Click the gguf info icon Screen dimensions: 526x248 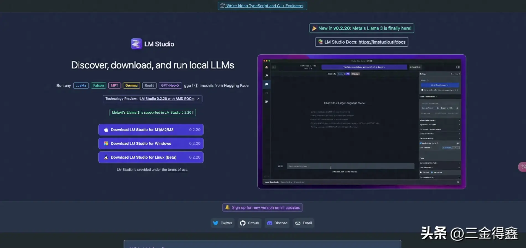[x=196, y=86]
